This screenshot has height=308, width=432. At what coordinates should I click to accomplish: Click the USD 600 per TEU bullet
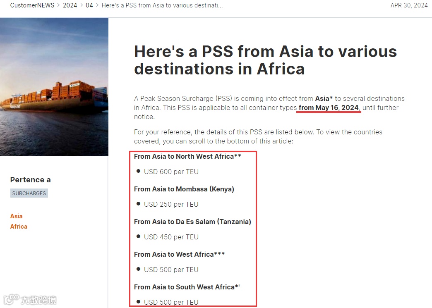click(171, 172)
